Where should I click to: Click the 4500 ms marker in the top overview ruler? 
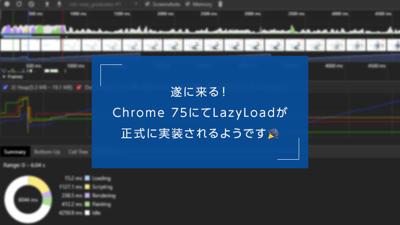(x=383, y=13)
